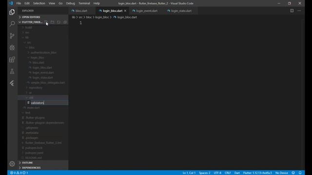Image resolution: width=312 pixels, height=175 pixels.
Task: Open the Selection menu
Action: [x=39, y=3]
